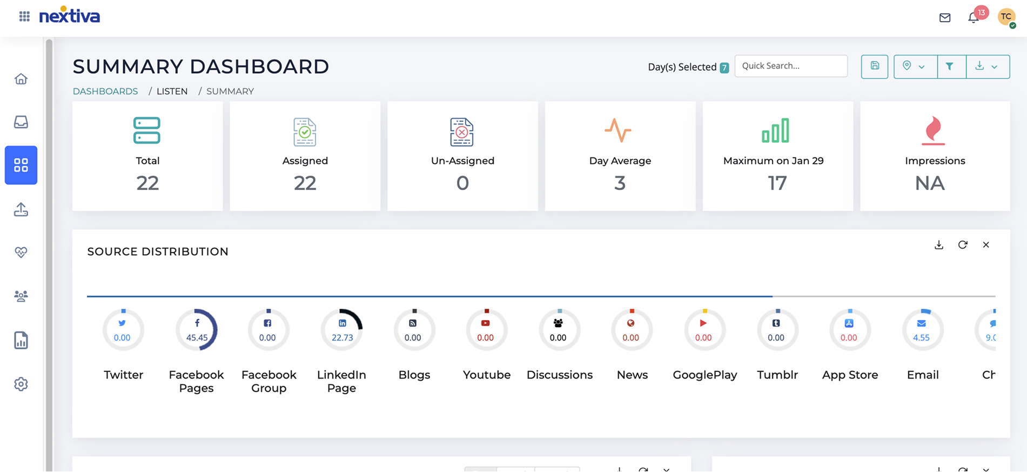Expand the location pin dropdown

tap(915, 67)
